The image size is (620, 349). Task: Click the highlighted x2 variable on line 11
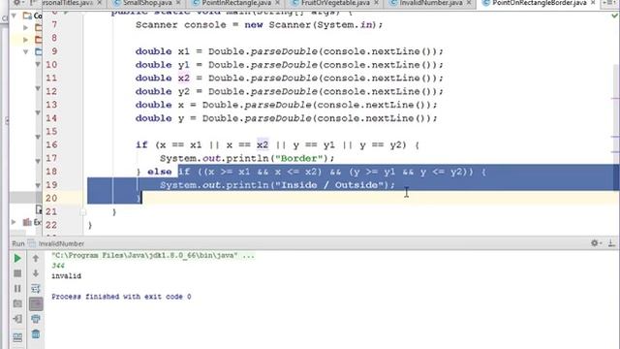pyautogui.click(x=183, y=78)
